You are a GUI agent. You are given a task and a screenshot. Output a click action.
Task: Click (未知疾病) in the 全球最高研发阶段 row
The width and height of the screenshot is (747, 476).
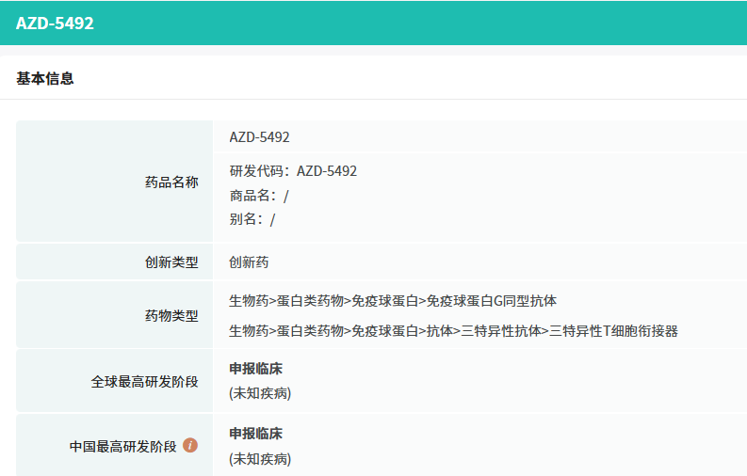(x=260, y=393)
